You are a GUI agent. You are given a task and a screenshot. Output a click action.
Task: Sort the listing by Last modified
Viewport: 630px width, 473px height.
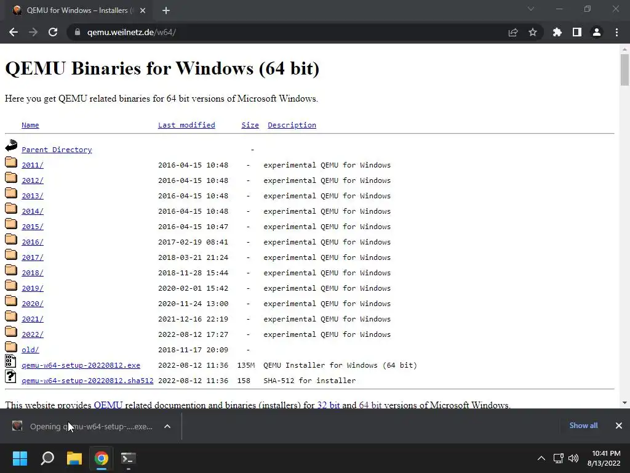tap(186, 125)
